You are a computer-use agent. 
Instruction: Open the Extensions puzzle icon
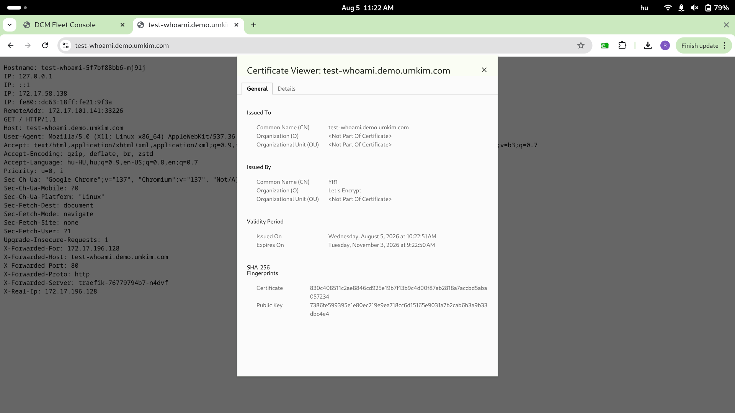pos(622,46)
